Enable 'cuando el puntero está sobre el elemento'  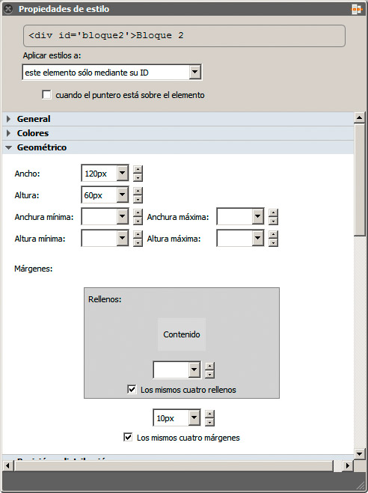[47, 95]
